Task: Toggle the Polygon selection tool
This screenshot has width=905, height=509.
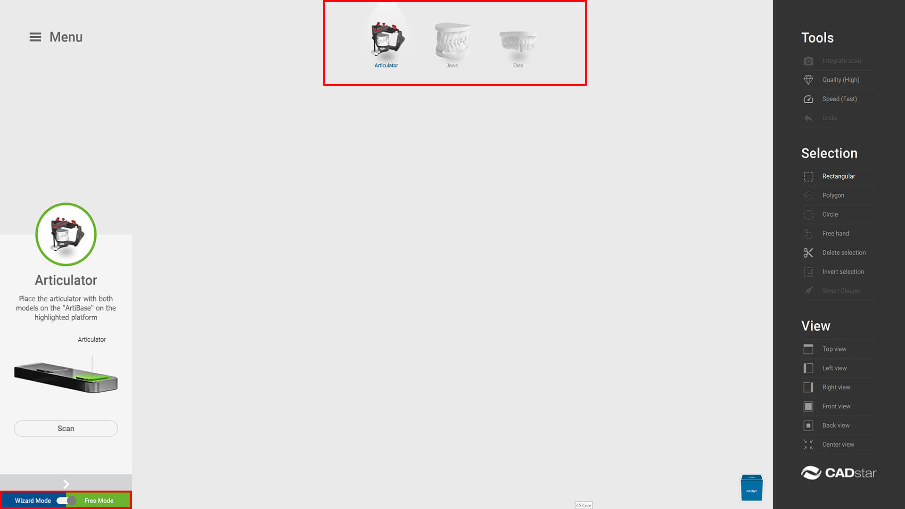Action: point(833,195)
